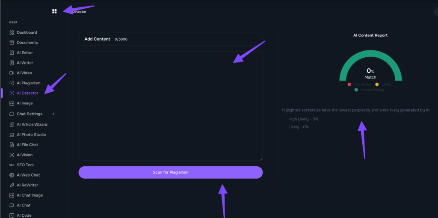The height and width of the screenshot is (218, 438).
Task: Select the AI Code terminal icon
Action: [x=12, y=215]
